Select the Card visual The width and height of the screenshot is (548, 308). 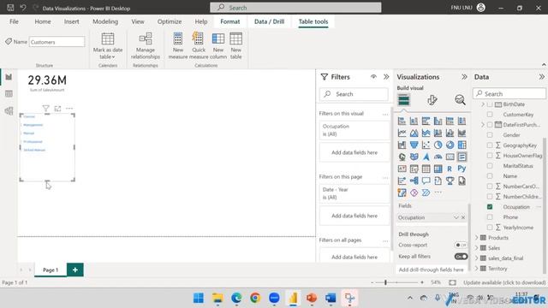[x=450, y=157]
